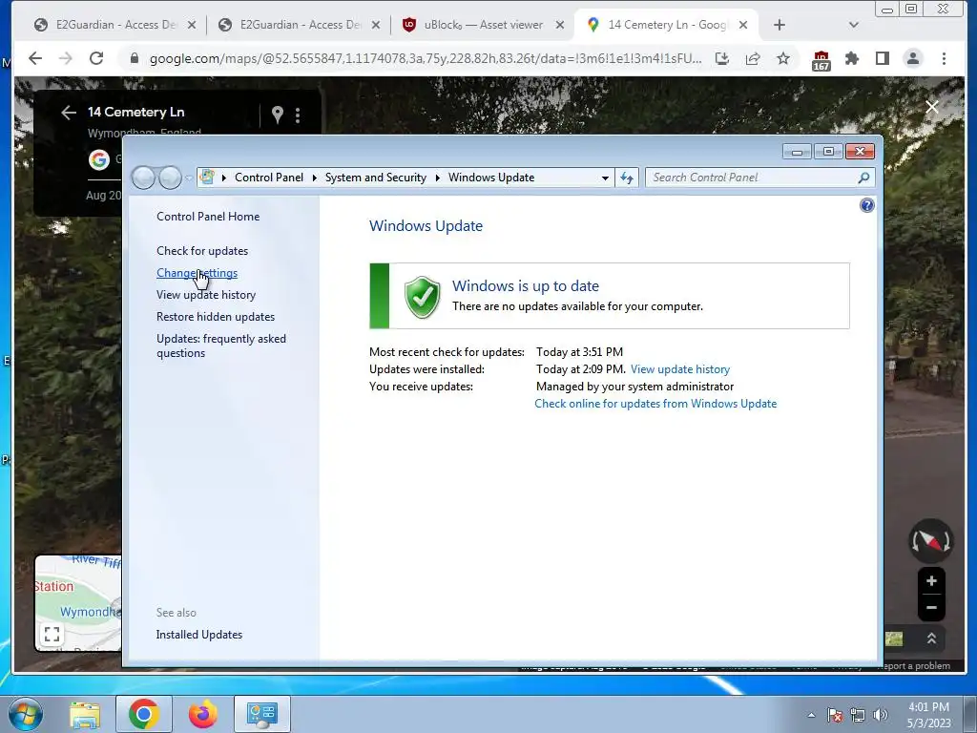This screenshot has height=733, width=977.
Task: Open File Explorer from the taskbar
Action: (x=85, y=714)
